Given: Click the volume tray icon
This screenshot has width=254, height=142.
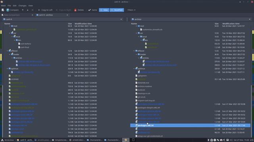Looking at the screenshot, I should point(231,140).
